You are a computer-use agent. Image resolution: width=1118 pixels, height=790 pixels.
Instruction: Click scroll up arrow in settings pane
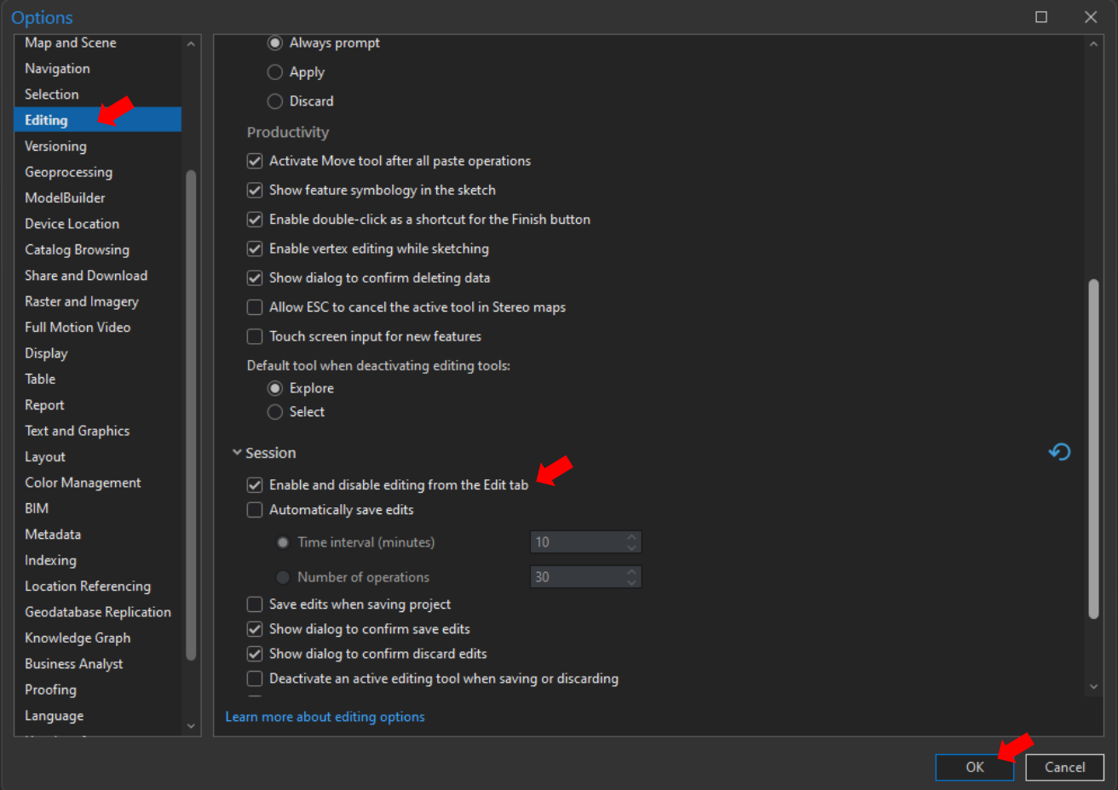1093,44
